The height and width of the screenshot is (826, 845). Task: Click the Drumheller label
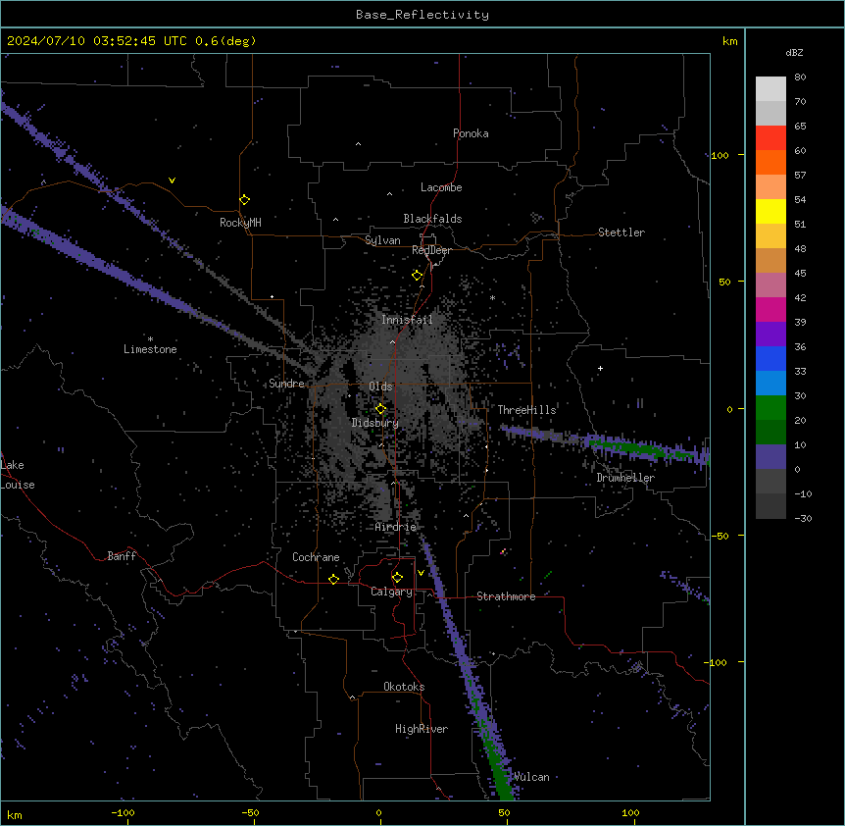pos(625,478)
